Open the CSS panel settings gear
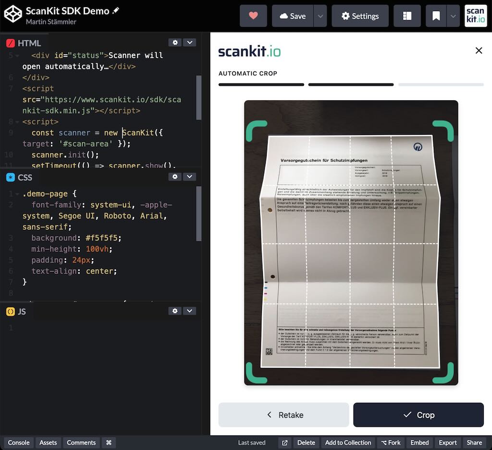 (x=175, y=177)
